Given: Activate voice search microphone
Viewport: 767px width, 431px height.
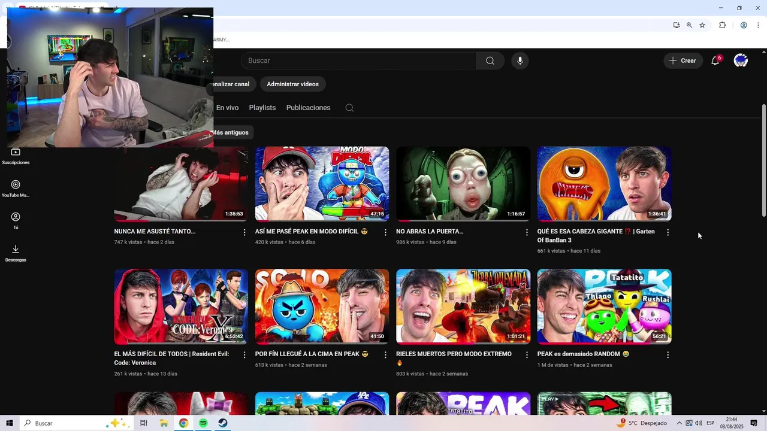Looking at the screenshot, I should pos(520,60).
